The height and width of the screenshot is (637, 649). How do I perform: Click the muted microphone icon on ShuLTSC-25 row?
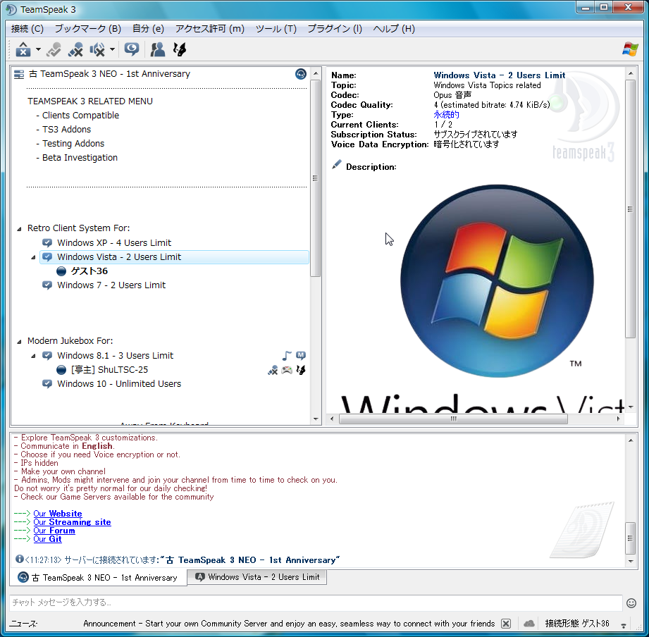point(273,370)
